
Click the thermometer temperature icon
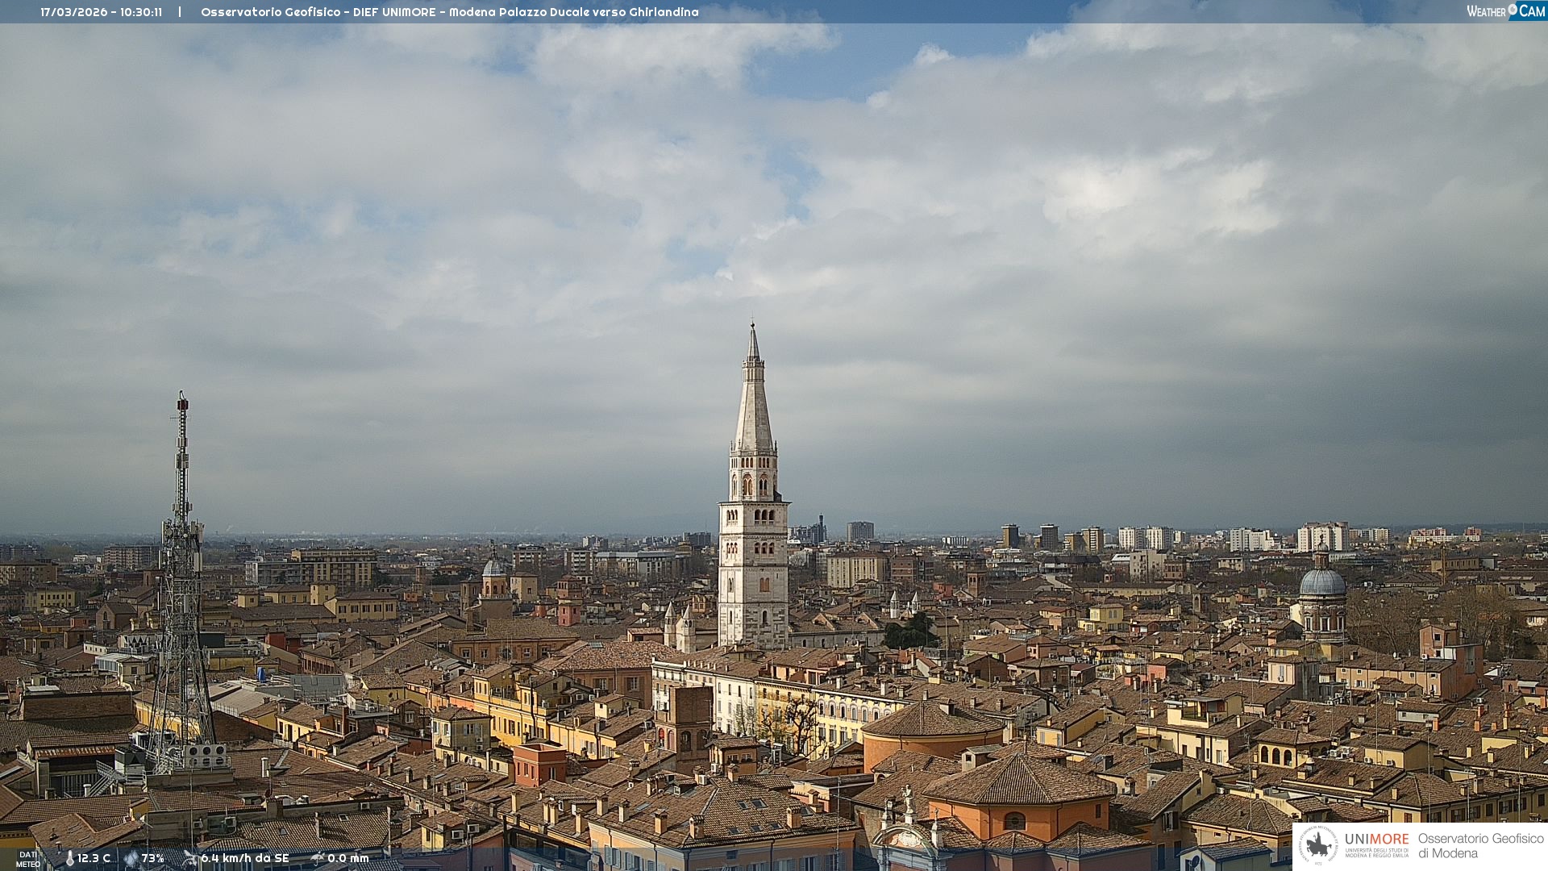pos(70,859)
